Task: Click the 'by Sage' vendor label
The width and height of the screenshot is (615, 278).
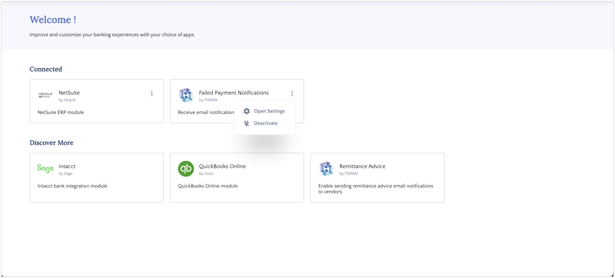Action: 66,174
